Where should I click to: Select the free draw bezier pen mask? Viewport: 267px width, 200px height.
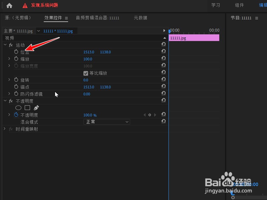36,108
